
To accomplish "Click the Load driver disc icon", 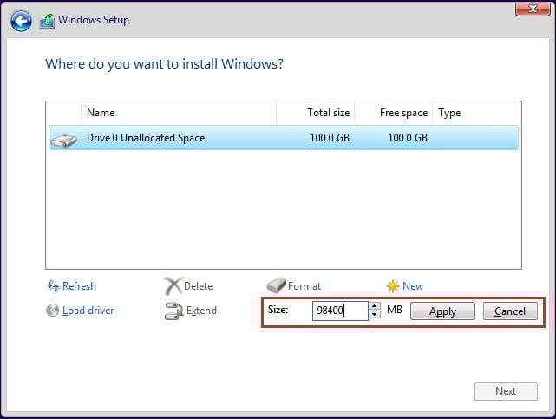I will [x=53, y=311].
